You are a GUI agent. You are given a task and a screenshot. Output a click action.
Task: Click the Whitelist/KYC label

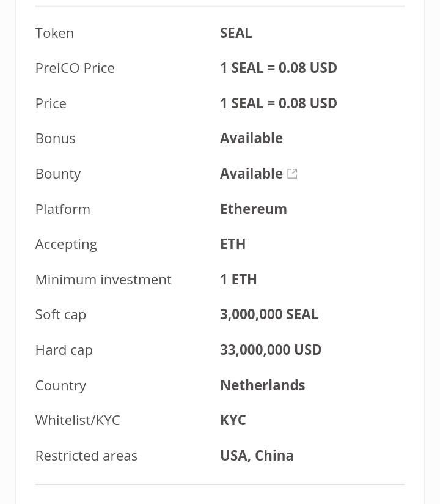click(78, 420)
